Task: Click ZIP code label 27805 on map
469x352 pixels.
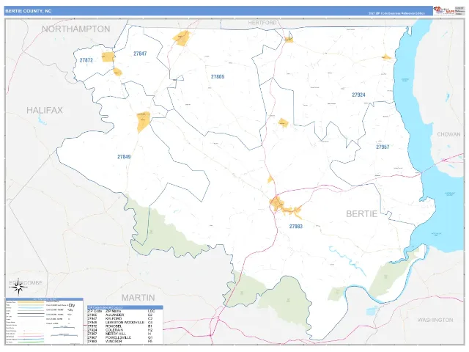Action: tap(218, 76)
